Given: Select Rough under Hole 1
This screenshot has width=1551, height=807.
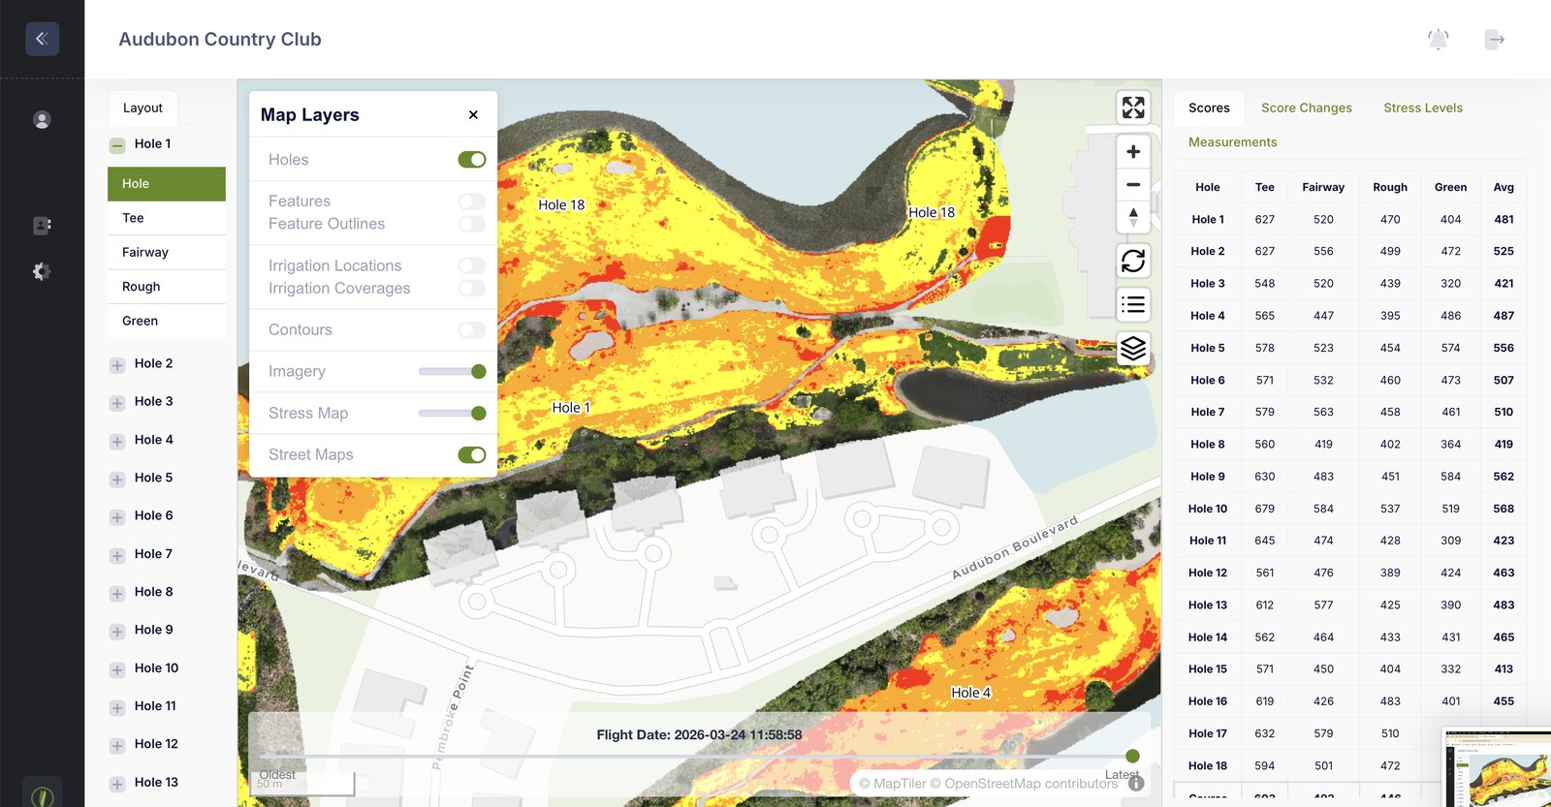Looking at the screenshot, I should pyautogui.click(x=167, y=287).
